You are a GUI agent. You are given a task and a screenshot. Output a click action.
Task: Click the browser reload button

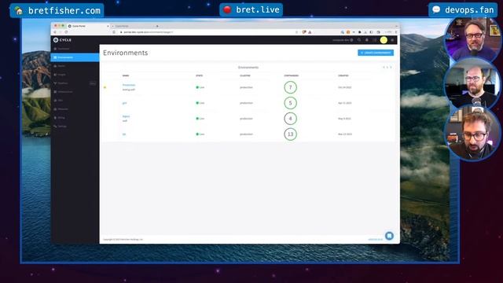[66, 32]
